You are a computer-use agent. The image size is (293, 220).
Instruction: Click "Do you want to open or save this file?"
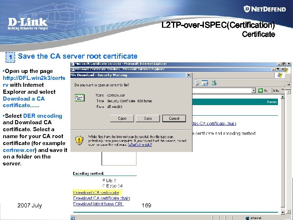(102, 85)
